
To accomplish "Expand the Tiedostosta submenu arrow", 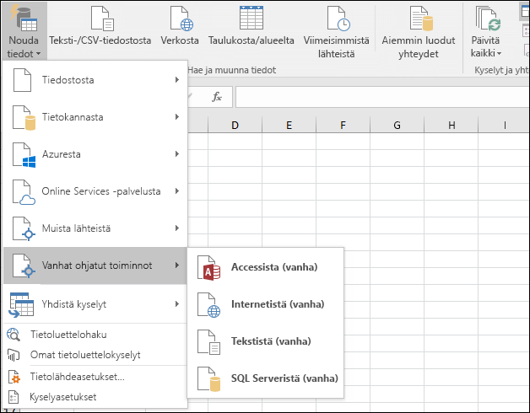I will [177, 80].
